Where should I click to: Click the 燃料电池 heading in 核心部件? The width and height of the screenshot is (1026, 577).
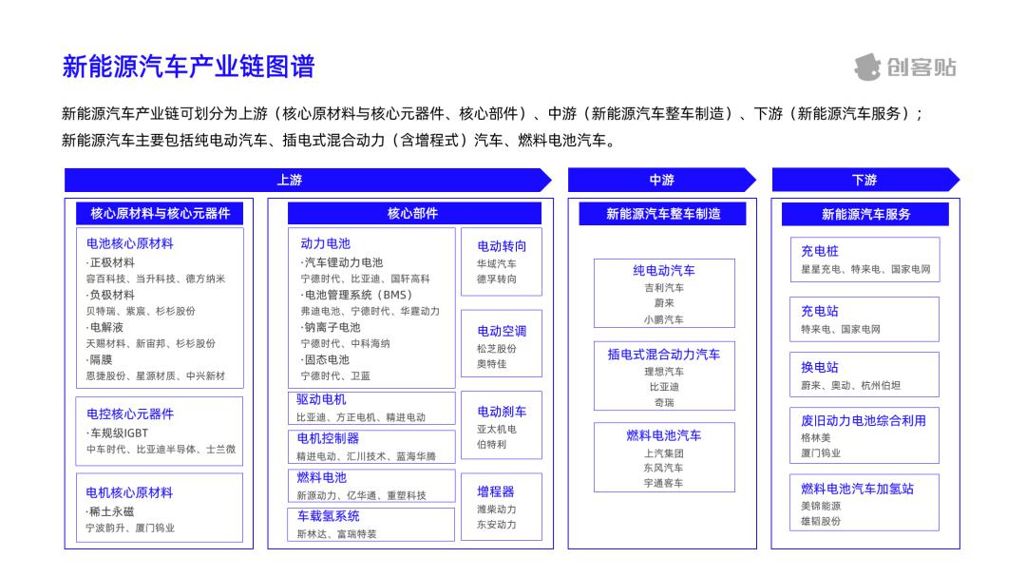pos(321,477)
